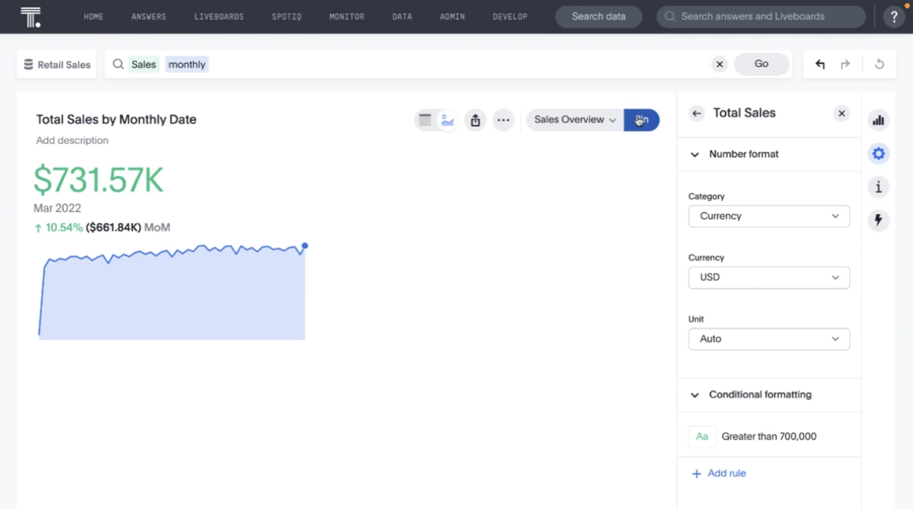The width and height of the screenshot is (913, 509).
Task: Switch to the LIVEBOARDS menu item
Action: [x=218, y=16]
